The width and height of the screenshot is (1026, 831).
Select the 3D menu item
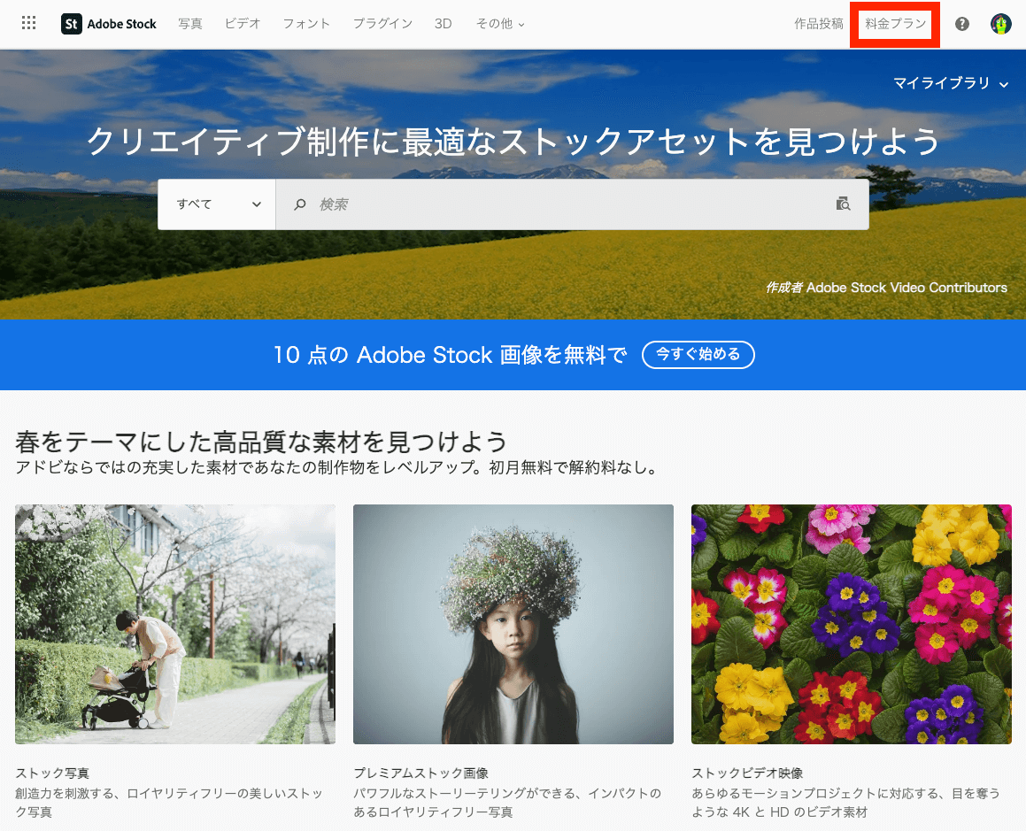pos(443,24)
